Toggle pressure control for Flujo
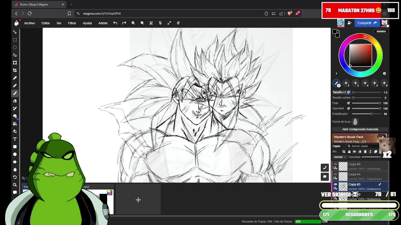This screenshot has width=401, height=225. tap(348, 103)
